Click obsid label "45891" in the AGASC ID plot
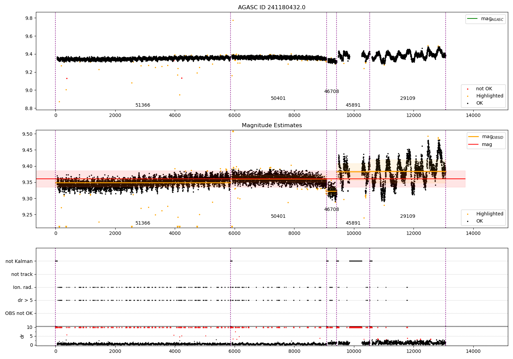 click(353, 105)
